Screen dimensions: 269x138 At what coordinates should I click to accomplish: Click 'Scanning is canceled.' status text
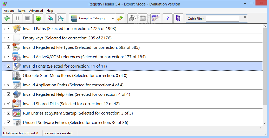click(58, 133)
